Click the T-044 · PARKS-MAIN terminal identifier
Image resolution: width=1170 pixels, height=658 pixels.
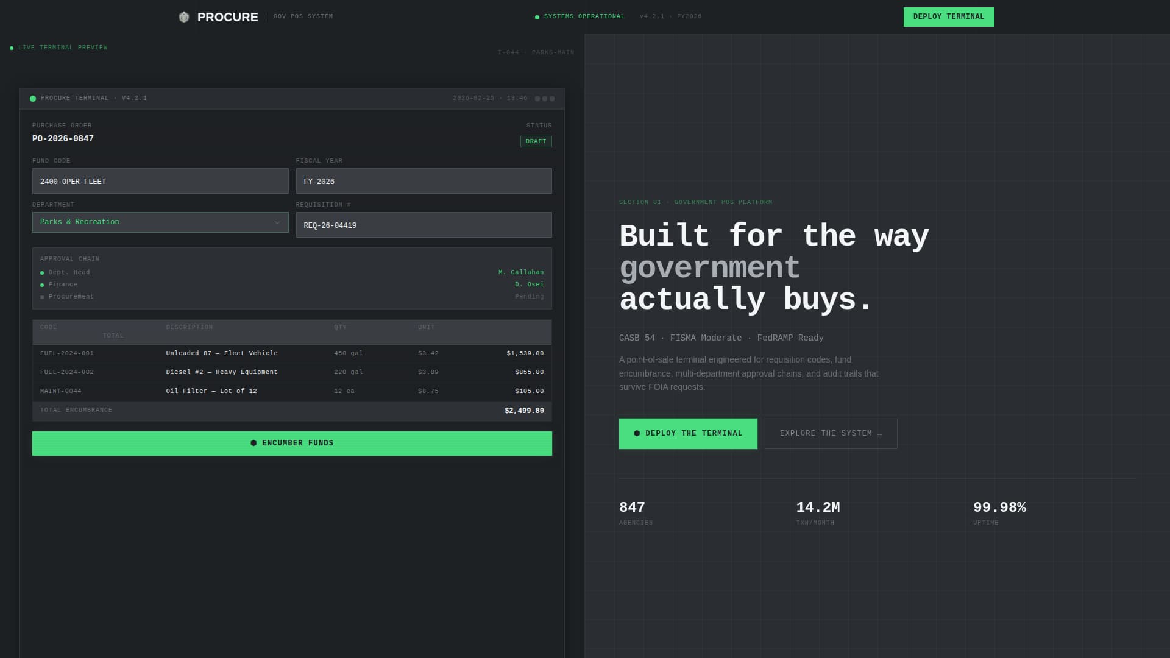[x=536, y=52]
